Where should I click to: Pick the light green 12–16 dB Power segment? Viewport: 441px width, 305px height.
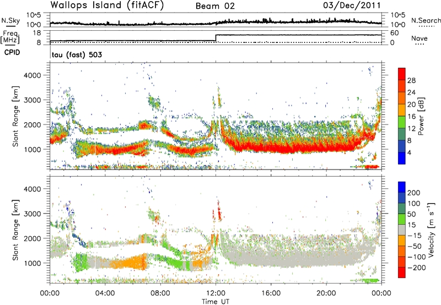coord(402,122)
